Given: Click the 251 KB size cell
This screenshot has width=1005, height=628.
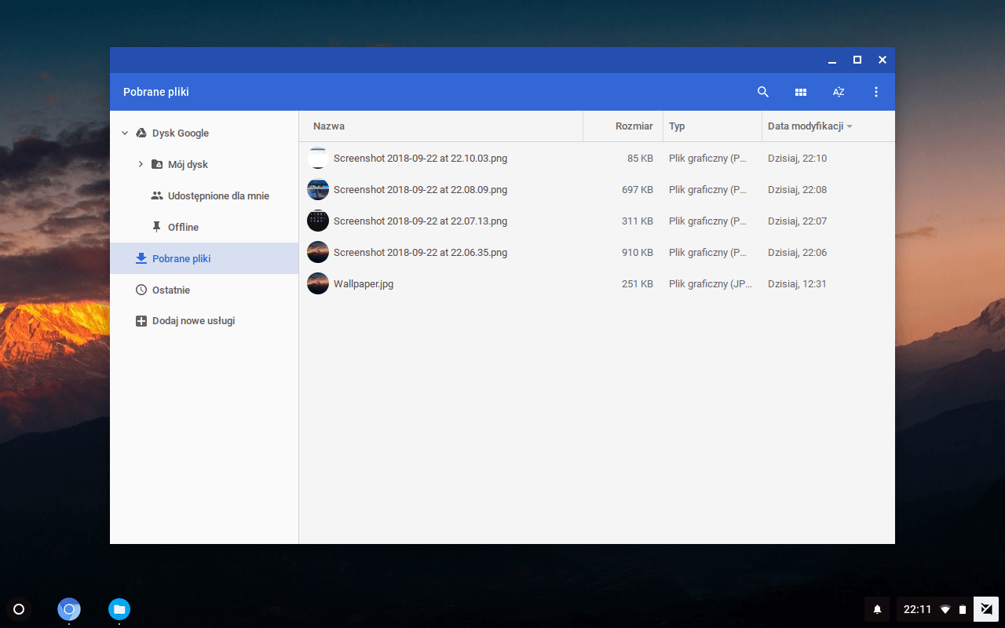Looking at the screenshot, I should pos(638,283).
